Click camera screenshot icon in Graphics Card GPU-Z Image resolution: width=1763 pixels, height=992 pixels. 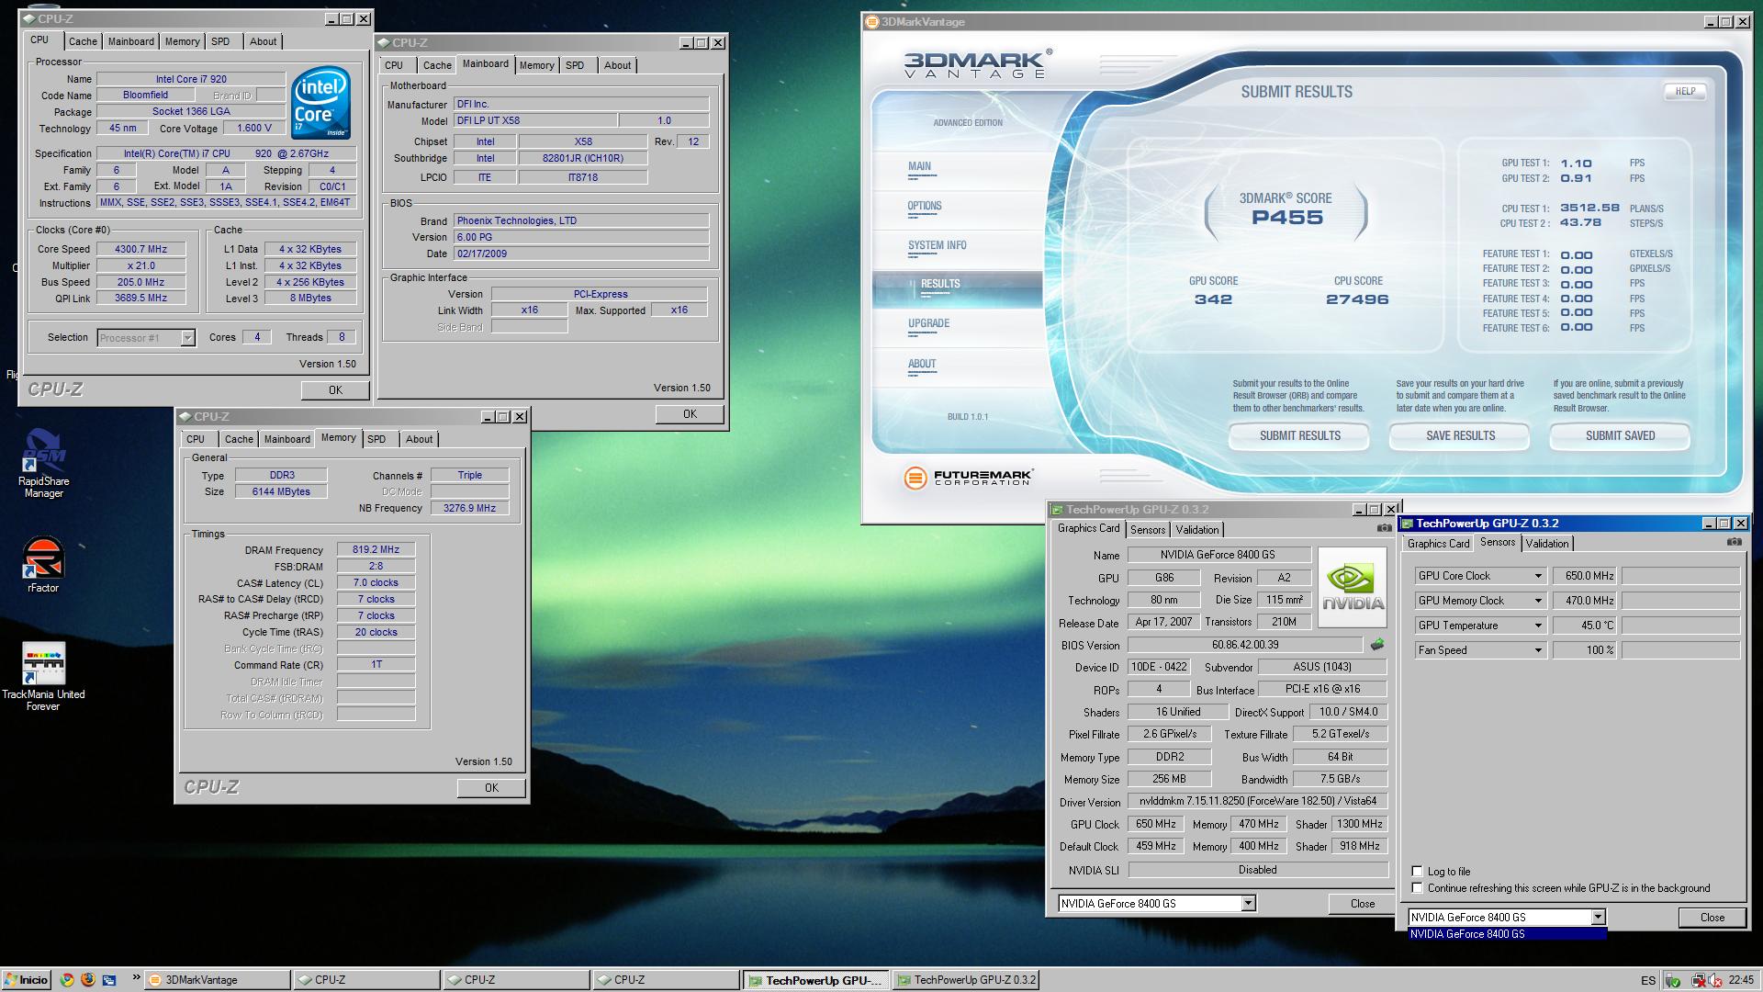click(1384, 528)
